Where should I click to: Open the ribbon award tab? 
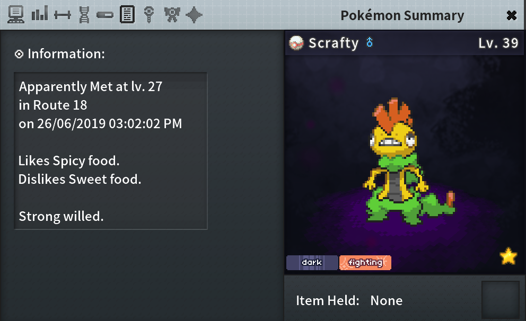coord(172,15)
